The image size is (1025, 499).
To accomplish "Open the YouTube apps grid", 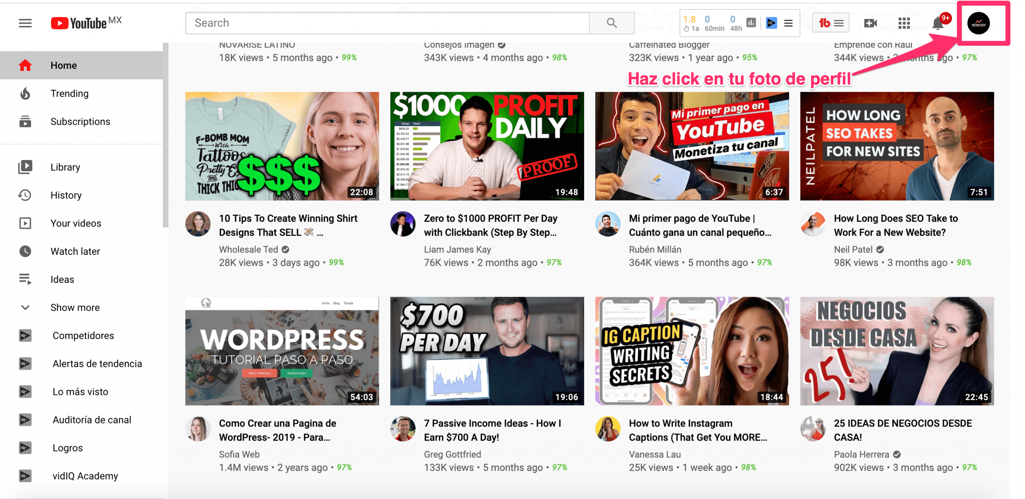I will [x=904, y=23].
